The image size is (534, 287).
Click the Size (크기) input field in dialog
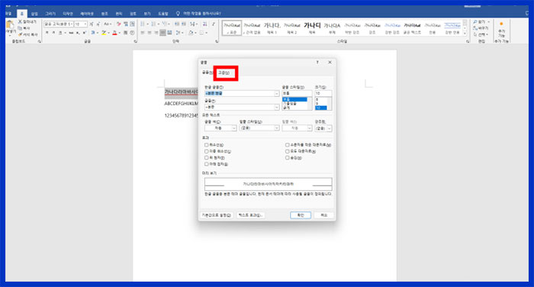[x=323, y=93]
